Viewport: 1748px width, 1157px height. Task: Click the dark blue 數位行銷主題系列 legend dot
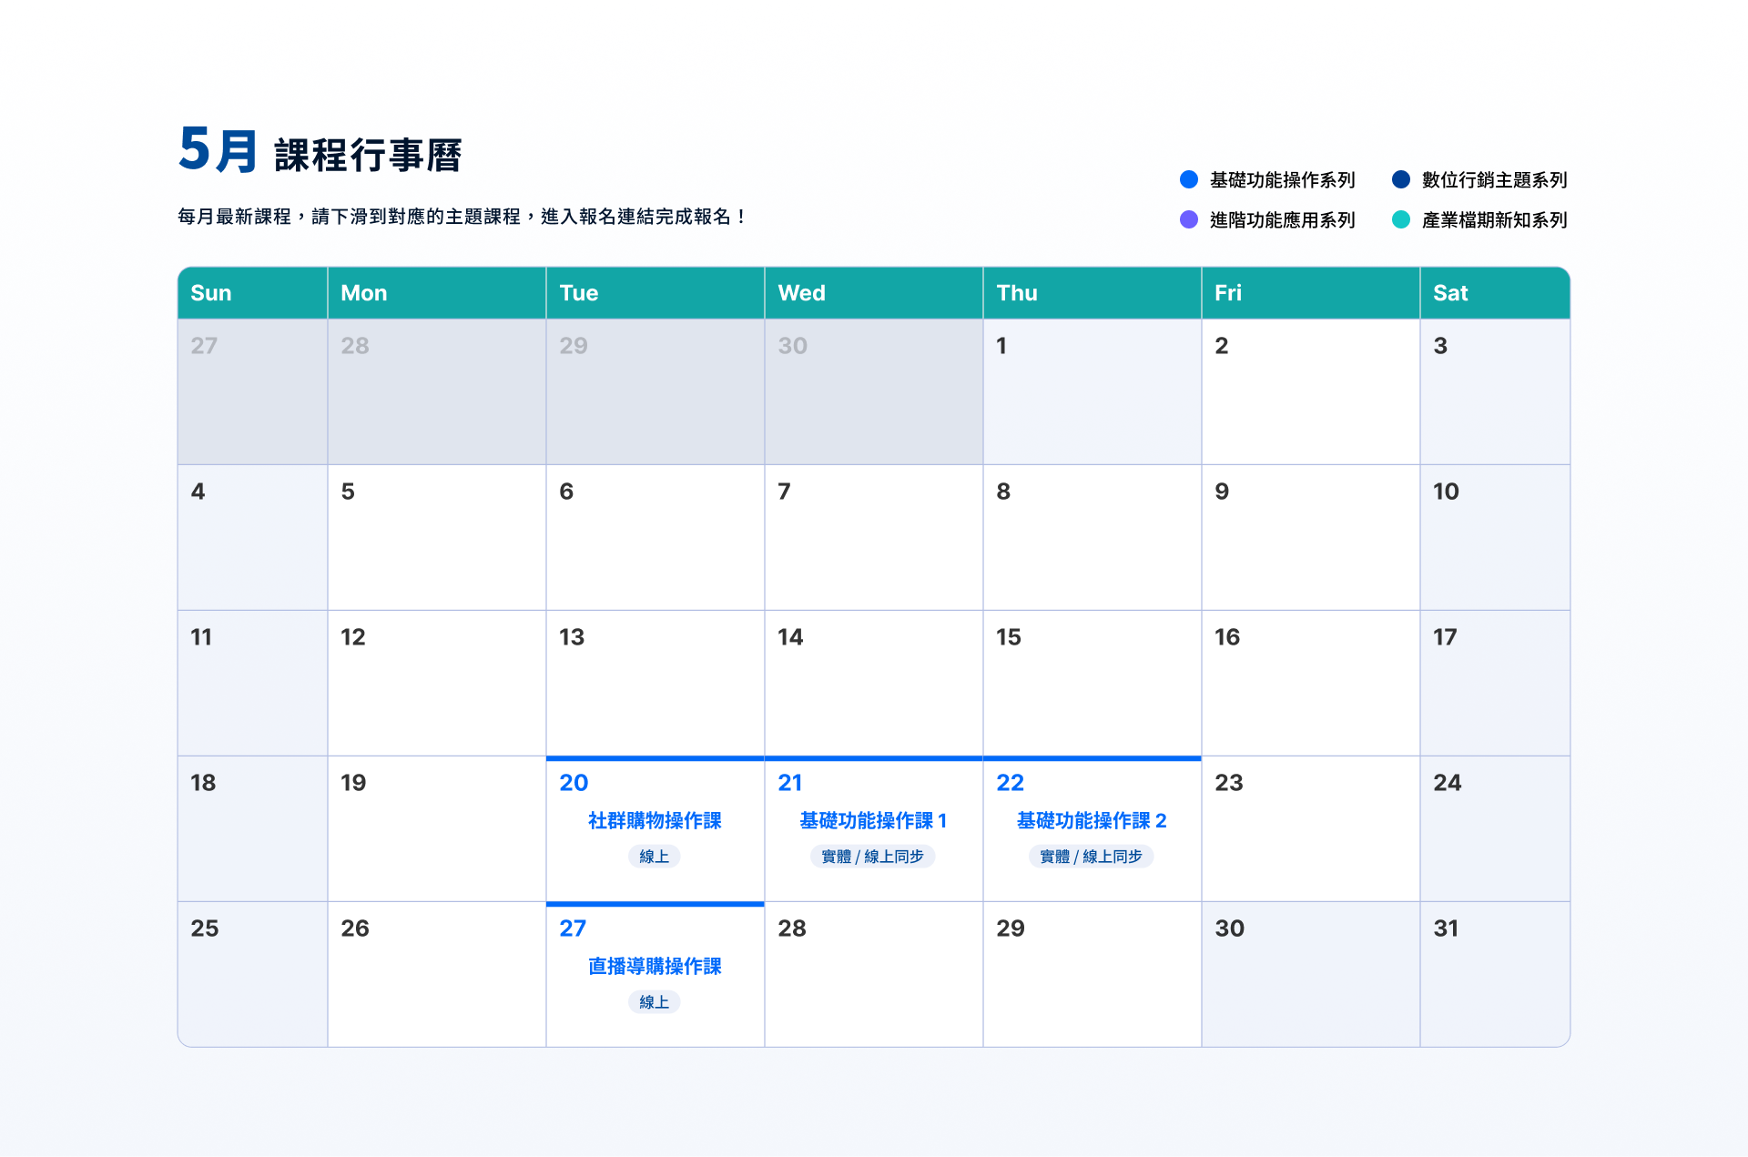1401,179
